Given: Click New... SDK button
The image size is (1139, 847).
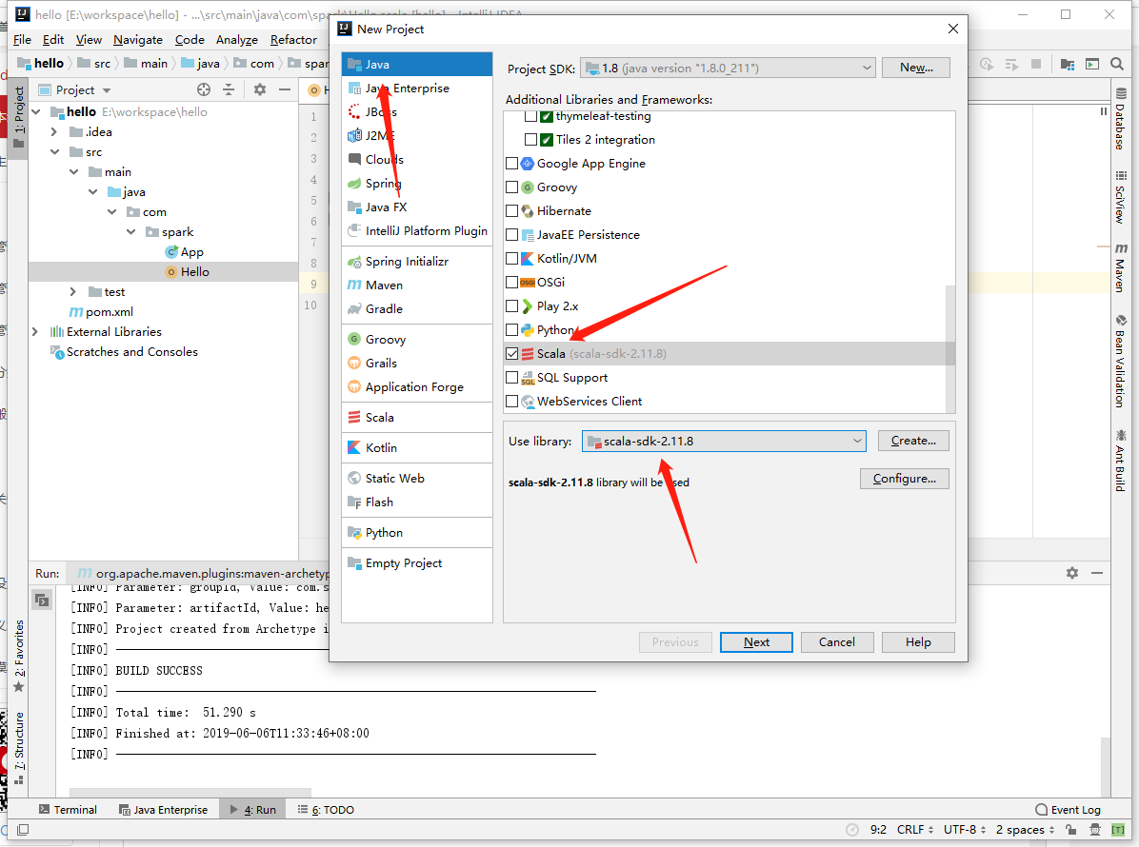Looking at the screenshot, I should (916, 68).
